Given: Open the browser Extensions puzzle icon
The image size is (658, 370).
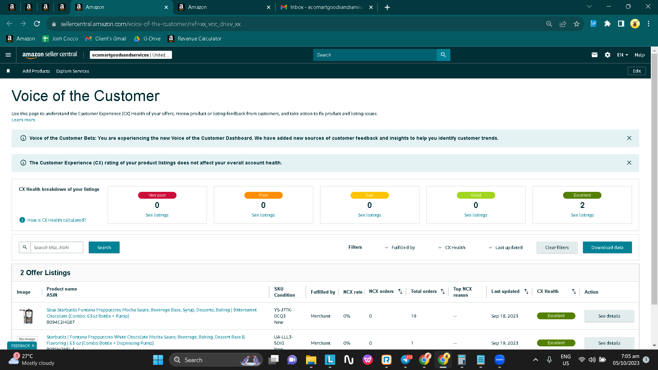Looking at the screenshot, I should point(607,24).
